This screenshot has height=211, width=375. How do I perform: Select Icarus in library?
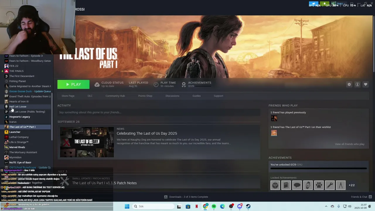pyautogui.click(x=13, y=122)
